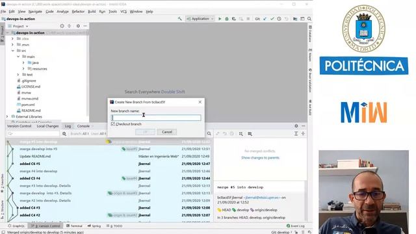Open the Terminal tool window tab
This screenshot has width=416, height=234.
tap(74, 226)
